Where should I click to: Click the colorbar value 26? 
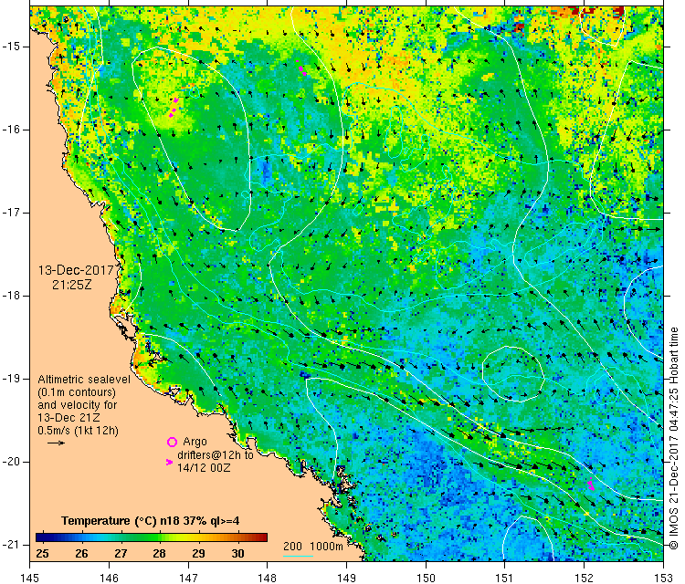tap(81, 554)
